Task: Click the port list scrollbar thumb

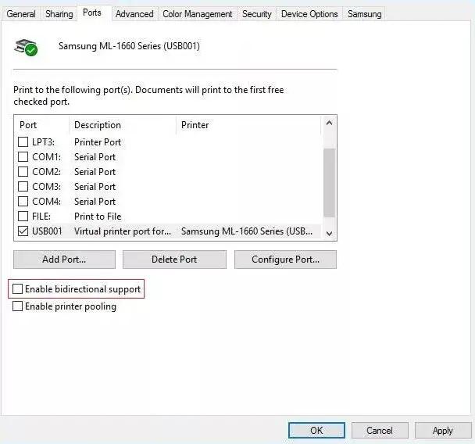Action: [329, 182]
